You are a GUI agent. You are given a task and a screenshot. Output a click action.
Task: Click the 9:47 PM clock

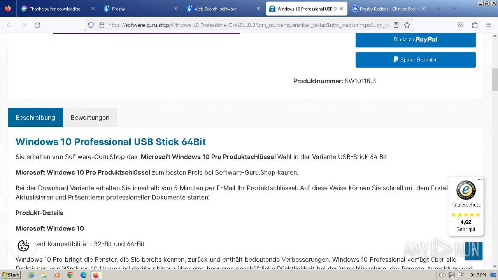coord(478,275)
